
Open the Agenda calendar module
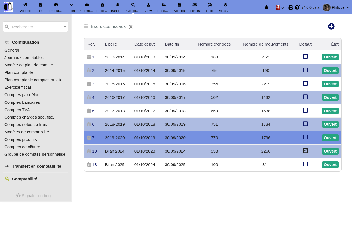[x=179, y=7]
